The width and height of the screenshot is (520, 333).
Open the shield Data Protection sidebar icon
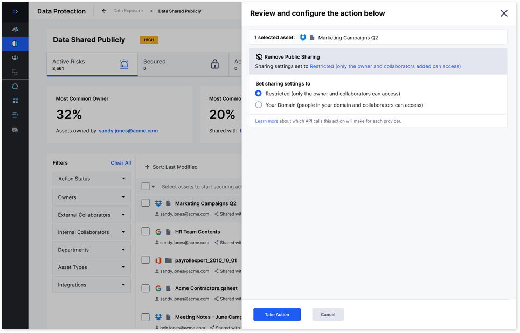pos(15,44)
